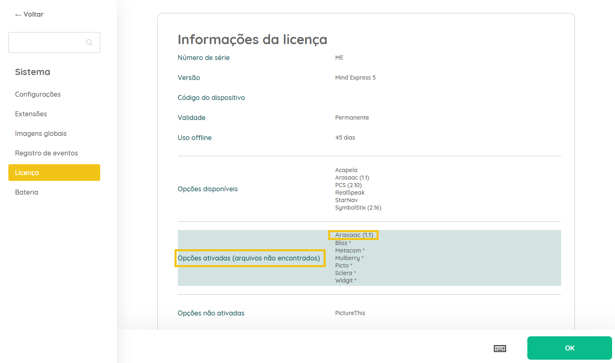The image size is (615, 363).
Task: Open Registro de eventos section
Action: [x=46, y=153]
